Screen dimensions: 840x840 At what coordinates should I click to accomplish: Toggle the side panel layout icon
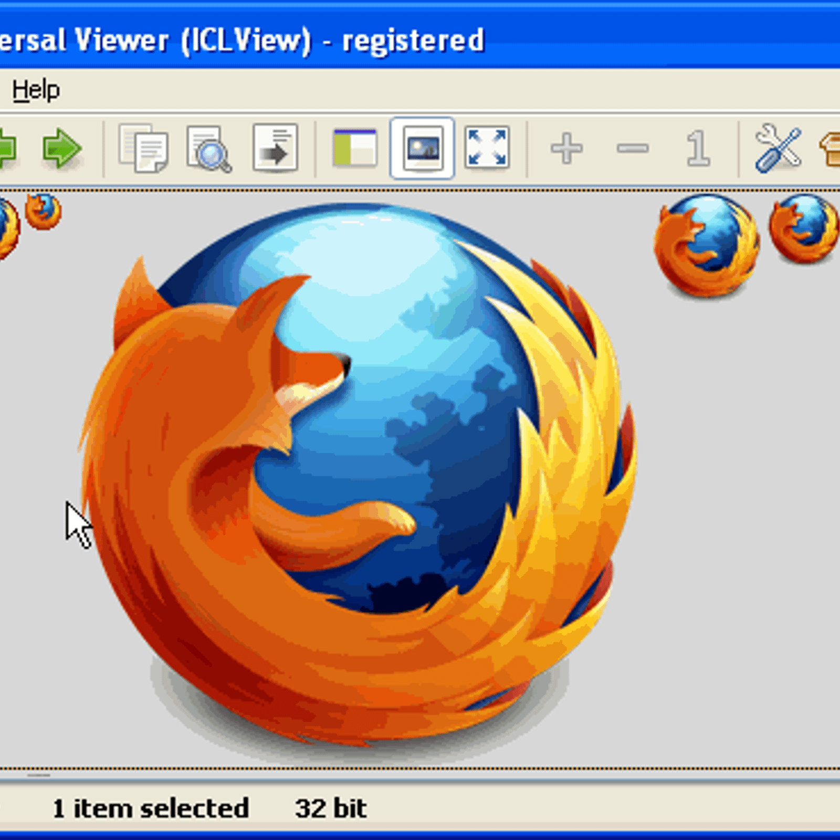tap(355, 148)
